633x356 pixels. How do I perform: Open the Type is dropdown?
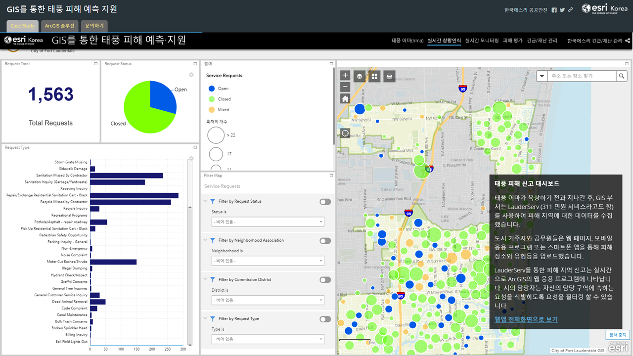(x=268, y=339)
